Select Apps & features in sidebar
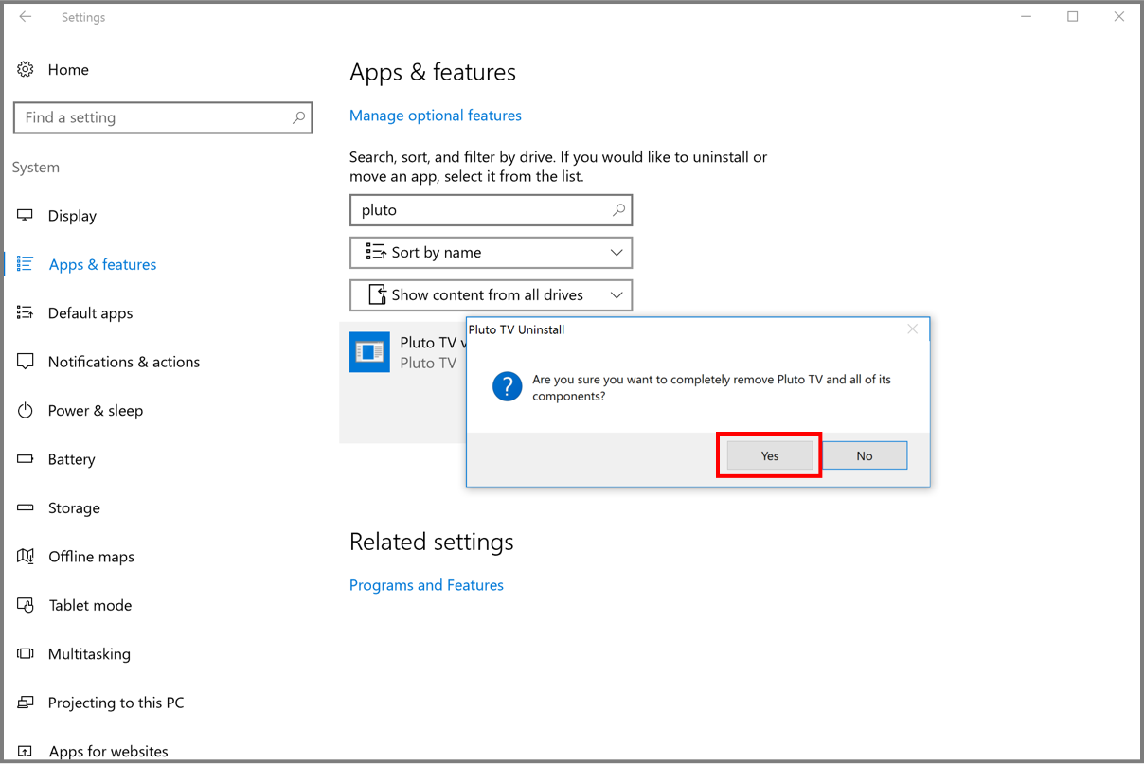This screenshot has height=765, width=1144. pyautogui.click(x=102, y=265)
